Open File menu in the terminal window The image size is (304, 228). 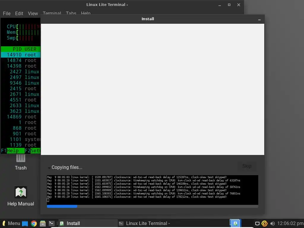(7, 13)
